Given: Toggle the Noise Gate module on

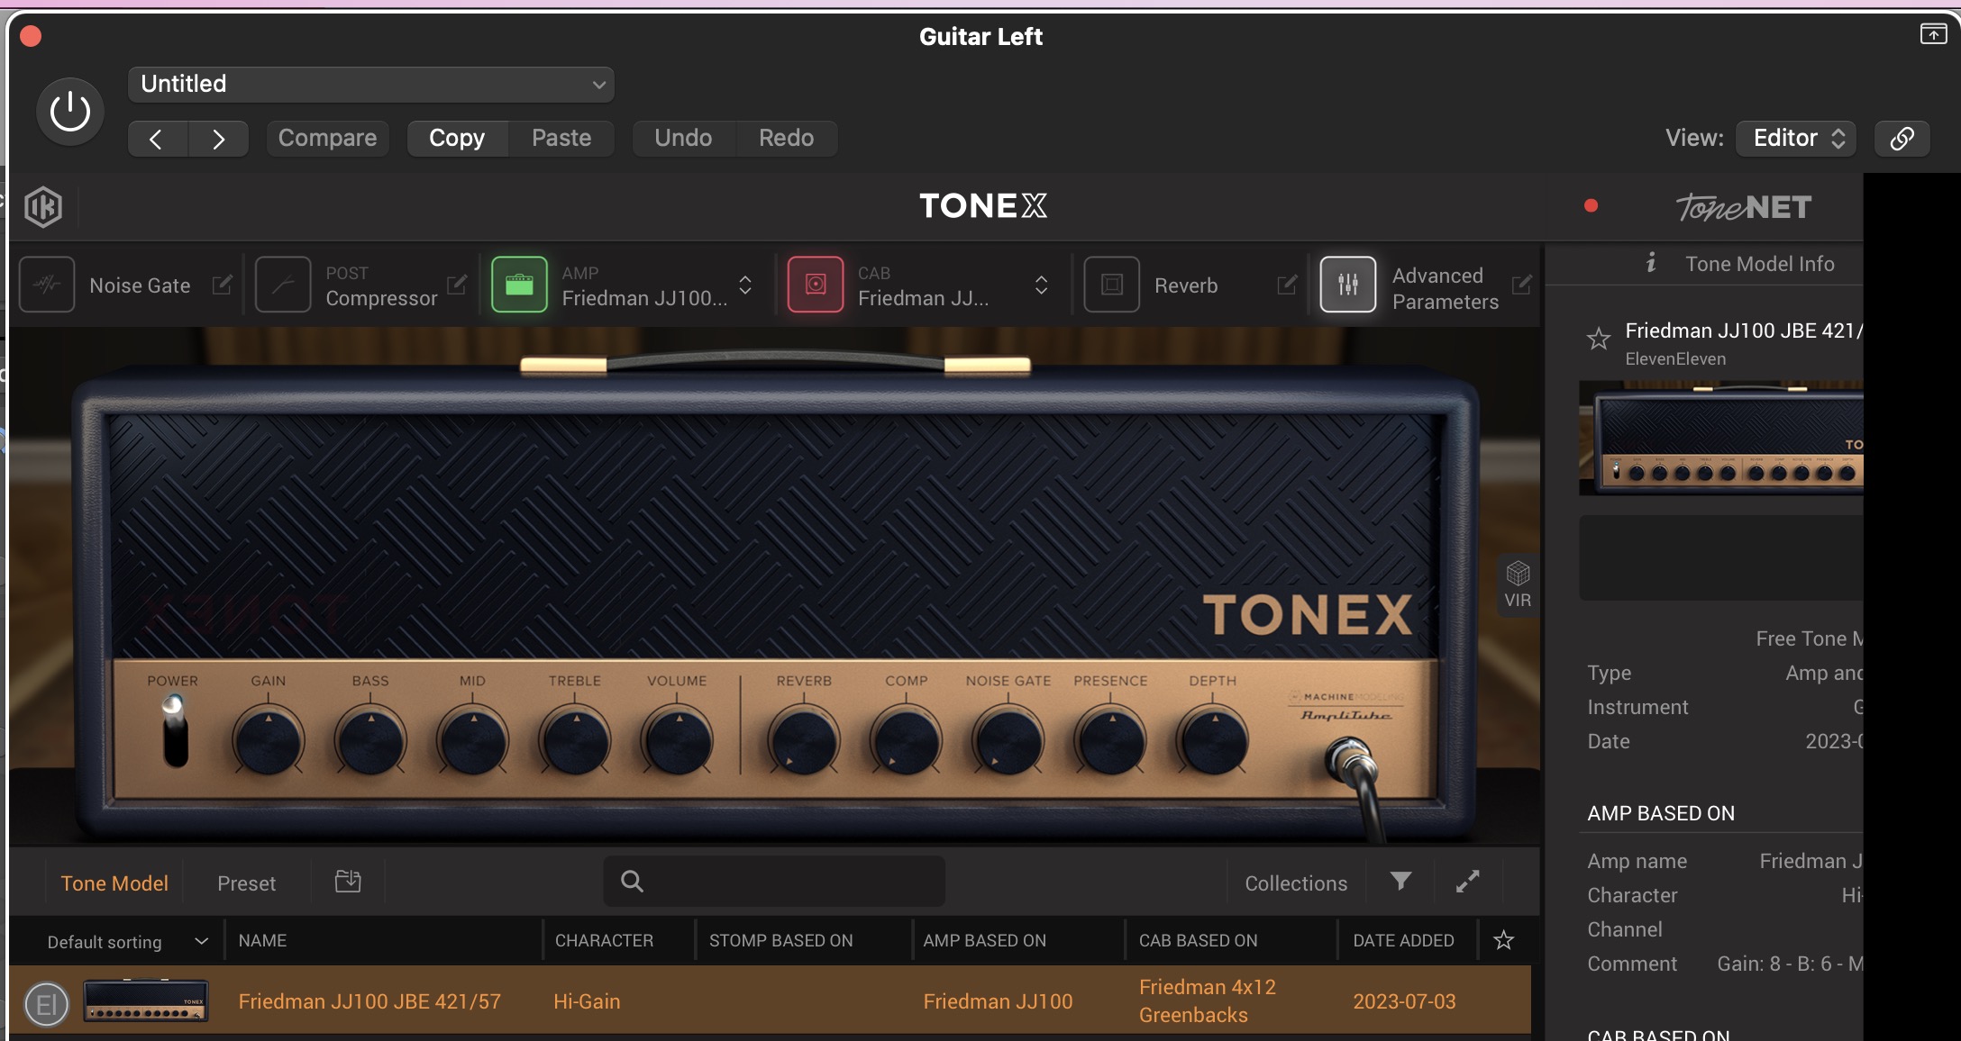Looking at the screenshot, I should [x=47, y=285].
